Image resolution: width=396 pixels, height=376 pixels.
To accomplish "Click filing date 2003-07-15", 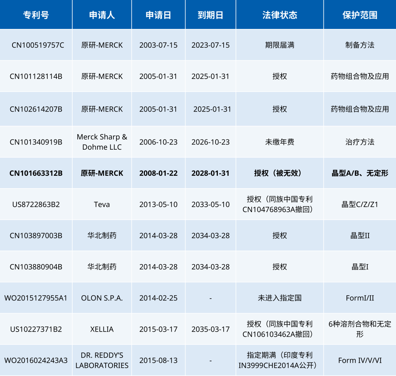I will coord(158,45).
